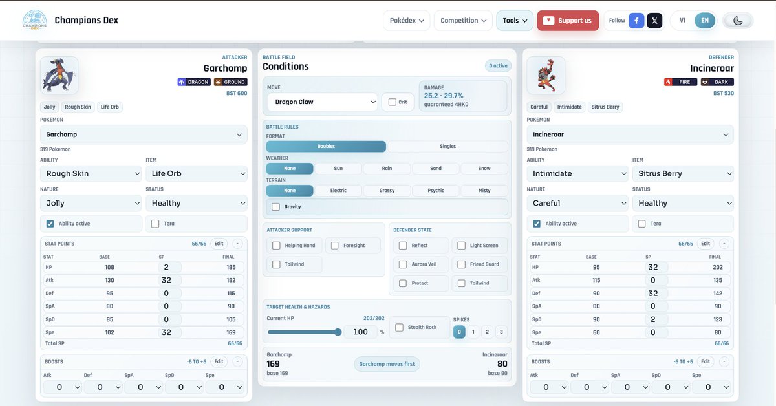Open the Pokédex menu
The height and width of the screenshot is (406, 776).
click(x=407, y=21)
